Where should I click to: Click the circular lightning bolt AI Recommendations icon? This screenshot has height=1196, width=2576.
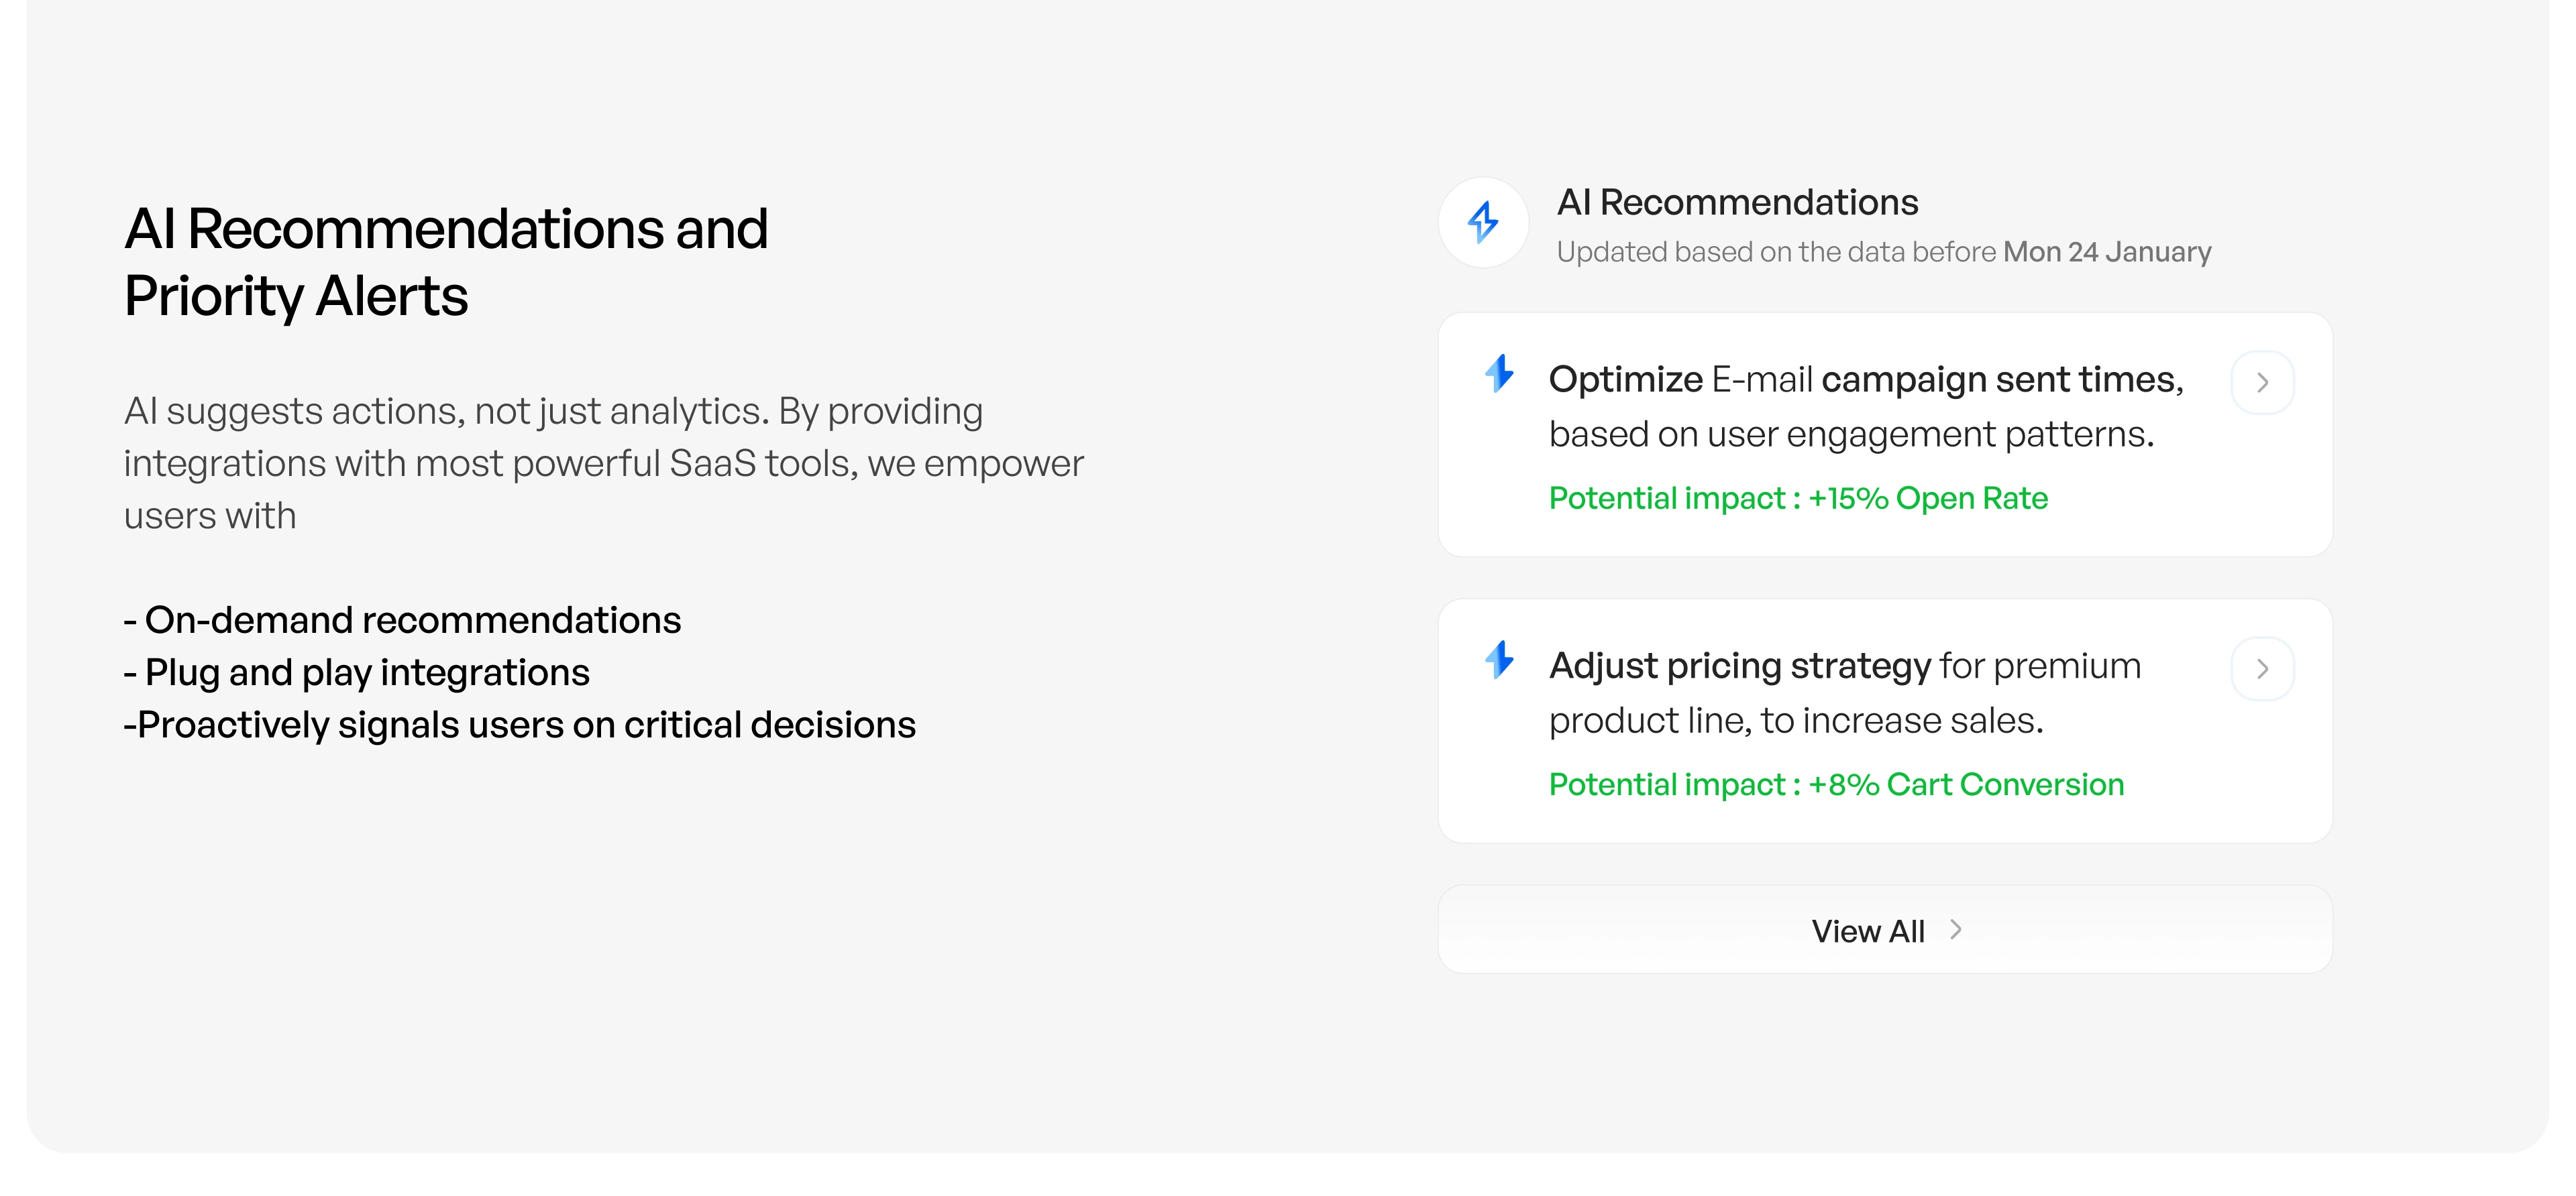[1483, 222]
